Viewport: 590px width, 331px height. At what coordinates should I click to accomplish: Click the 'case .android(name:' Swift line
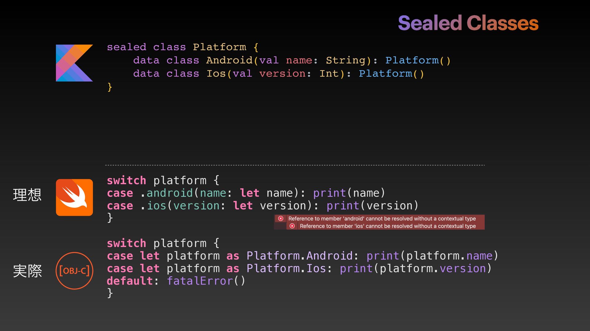[246, 193]
